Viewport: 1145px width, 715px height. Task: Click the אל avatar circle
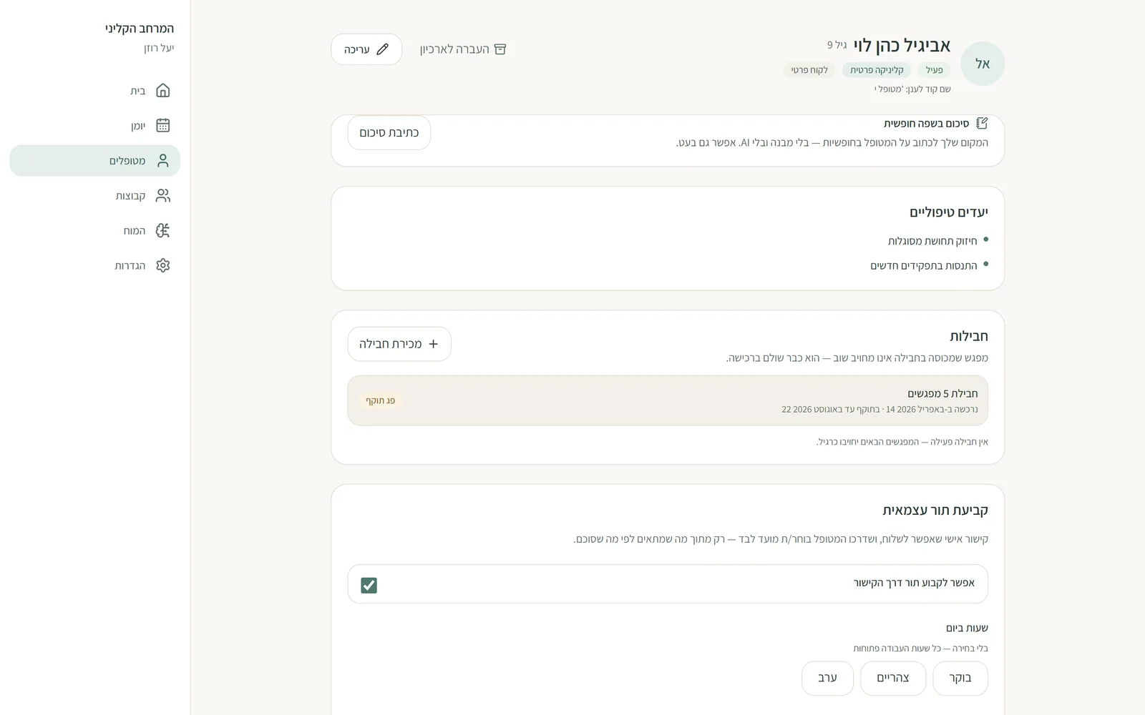(983, 64)
